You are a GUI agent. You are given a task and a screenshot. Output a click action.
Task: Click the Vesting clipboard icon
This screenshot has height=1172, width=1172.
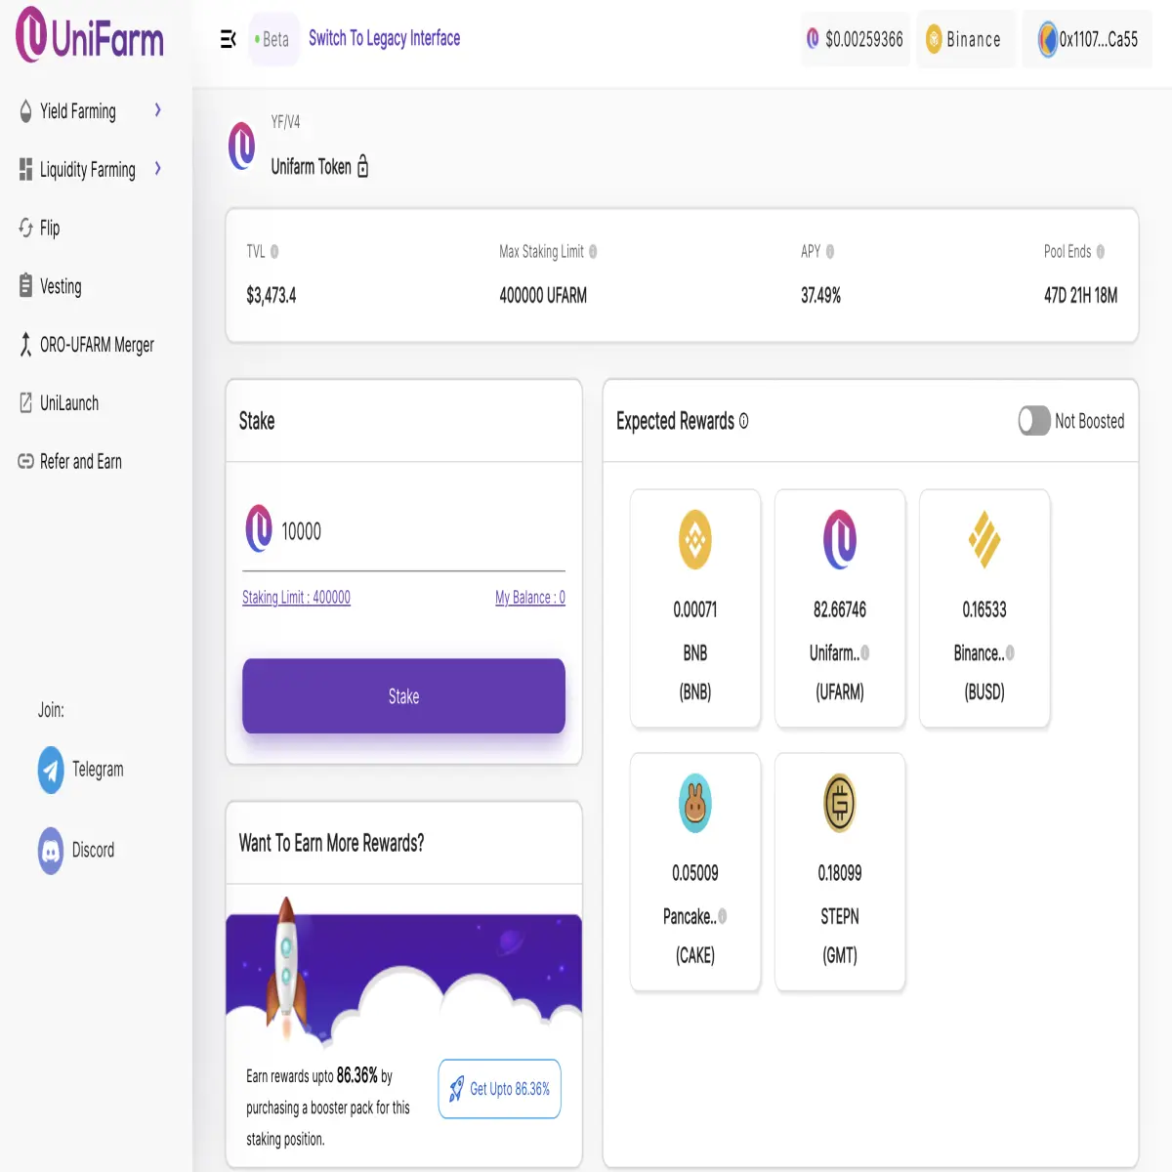coord(25,286)
